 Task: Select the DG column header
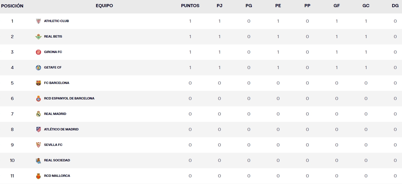[x=395, y=6]
